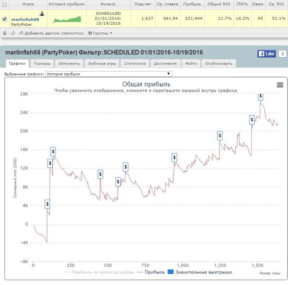This screenshot has width=288, height=285.
Task: Sort by the Ср. ставка column header
Action: tap(167, 4)
